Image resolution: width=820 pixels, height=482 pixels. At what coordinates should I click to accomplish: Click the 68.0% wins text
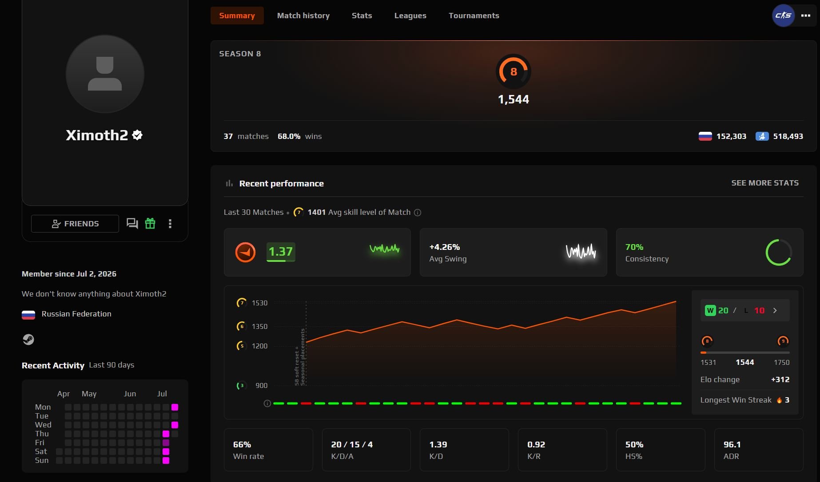[x=300, y=136]
